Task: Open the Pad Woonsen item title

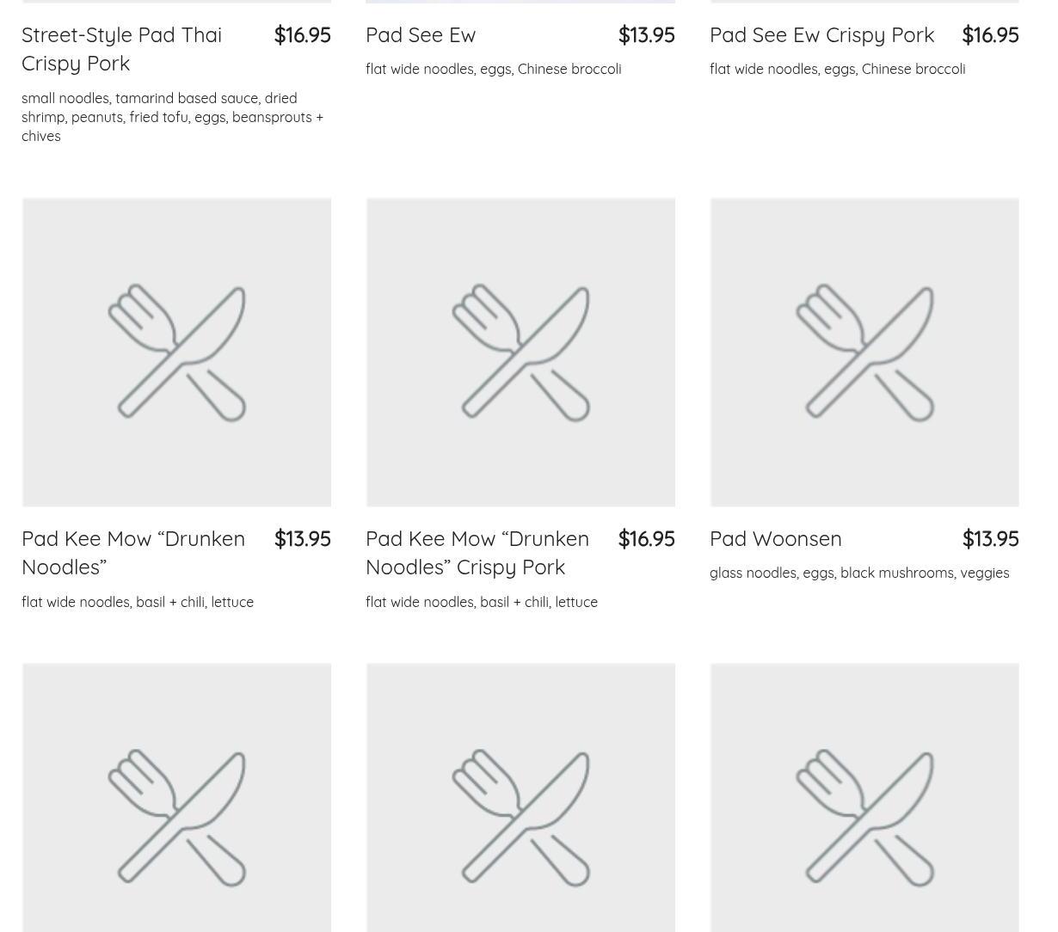Action: click(x=775, y=539)
